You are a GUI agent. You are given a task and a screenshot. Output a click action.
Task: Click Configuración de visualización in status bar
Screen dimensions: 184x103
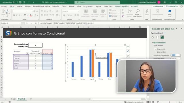tap(134, 102)
